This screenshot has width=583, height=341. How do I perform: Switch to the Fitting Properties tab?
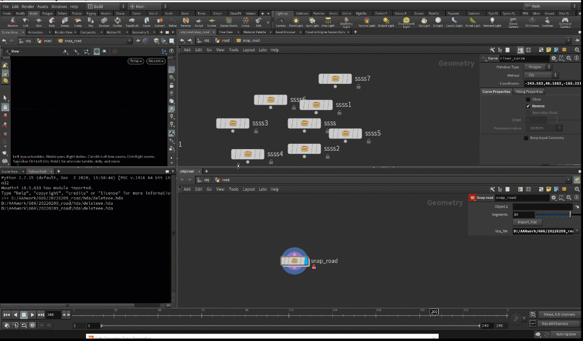(529, 91)
